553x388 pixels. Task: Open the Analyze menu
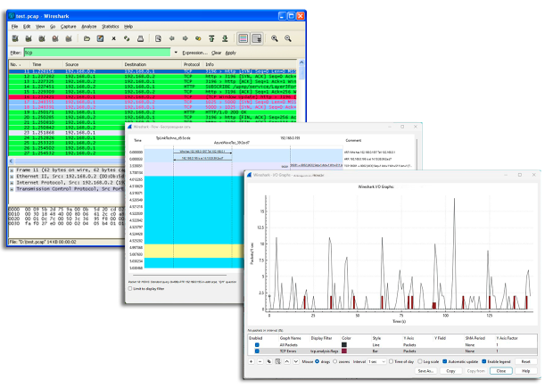pos(89,27)
